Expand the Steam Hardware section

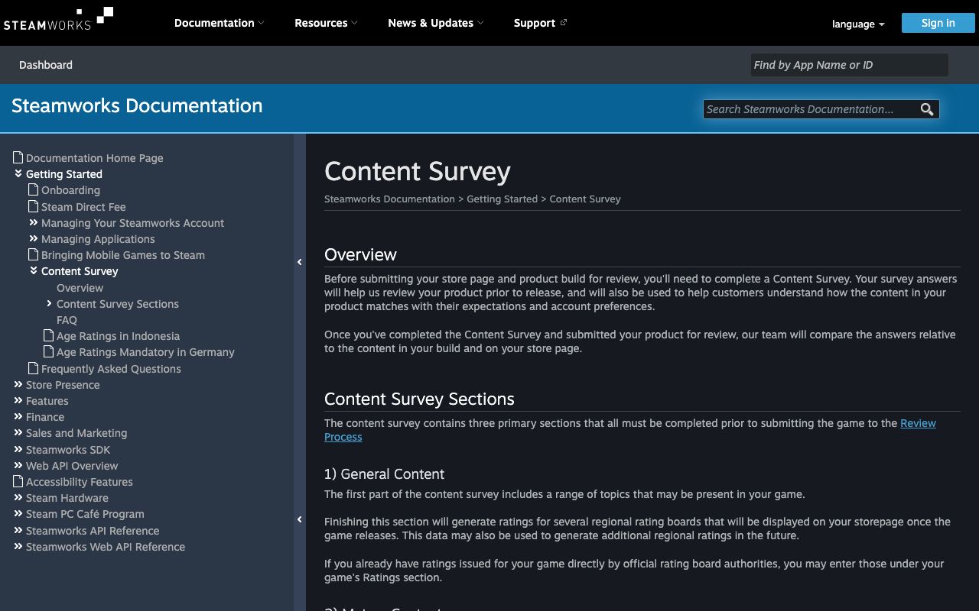tap(18, 497)
